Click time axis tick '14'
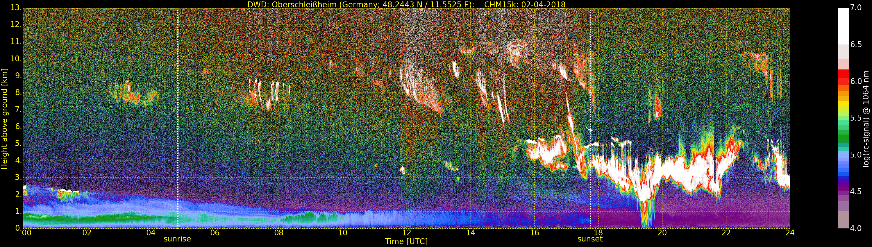 [471, 232]
